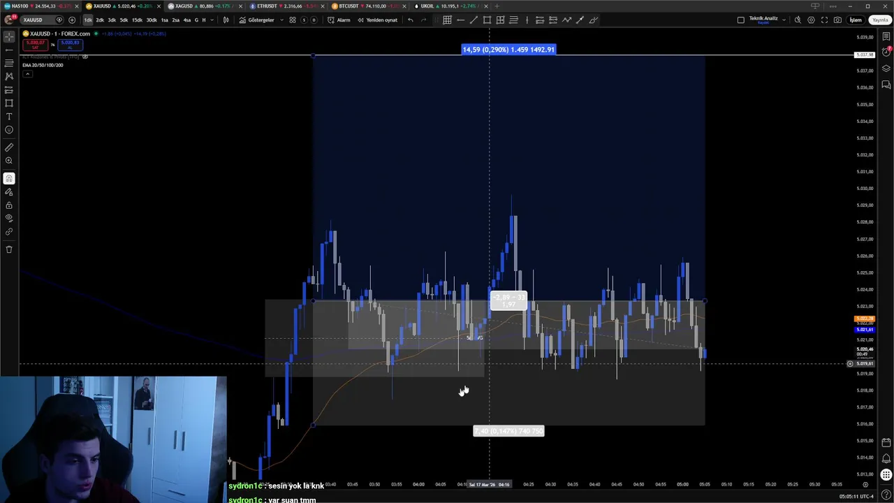The height and width of the screenshot is (503, 894).
Task: Create an Alarm alert
Action: click(339, 20)
